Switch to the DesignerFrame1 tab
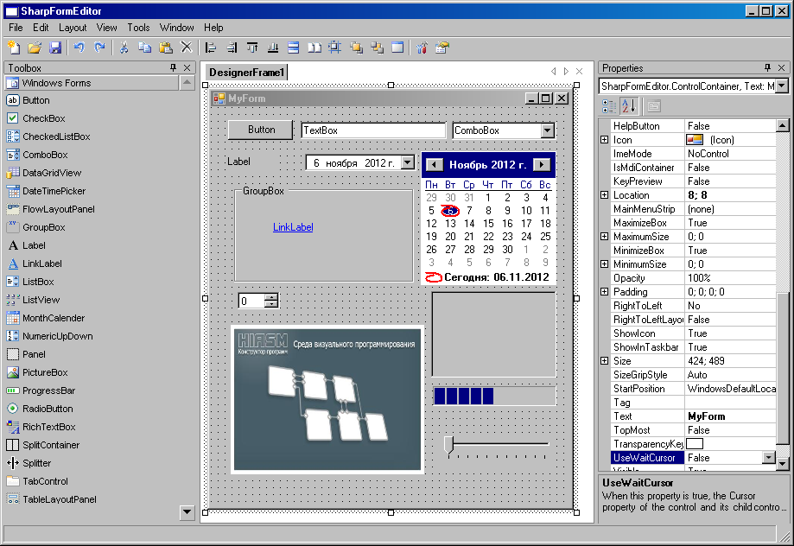 (246, 73)
